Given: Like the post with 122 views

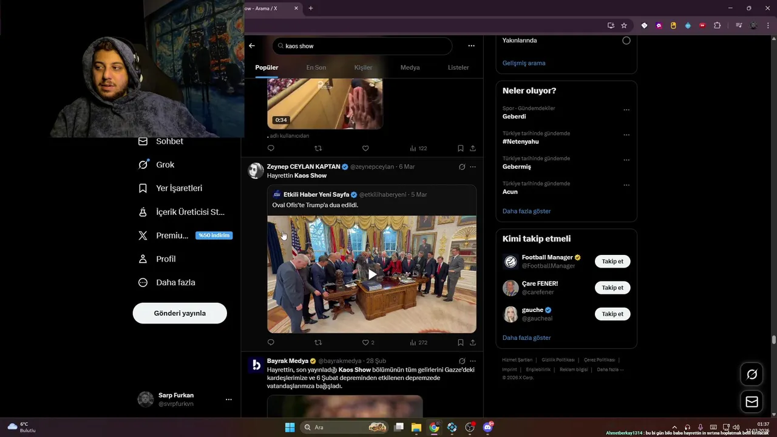Looking at the screenshot, I should (365, 148).
